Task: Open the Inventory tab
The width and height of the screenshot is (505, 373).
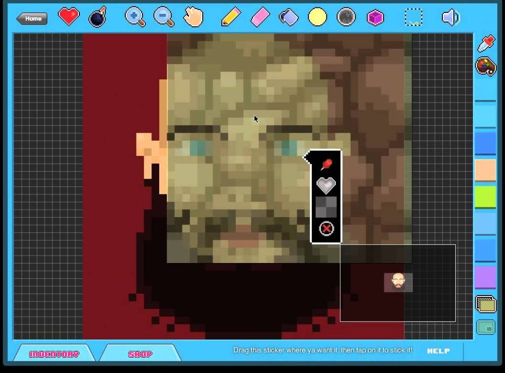Action: [54, 353]
